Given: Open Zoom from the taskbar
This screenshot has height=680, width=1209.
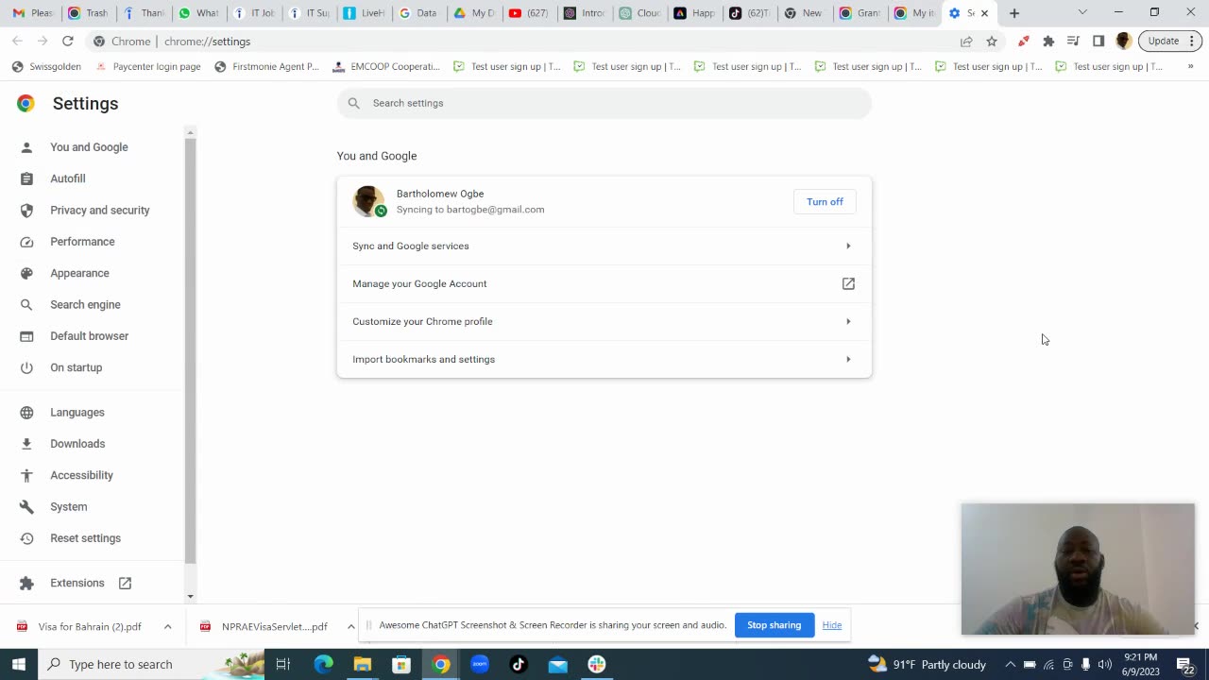Looking at the screenshot, I should tap(480, 664).
